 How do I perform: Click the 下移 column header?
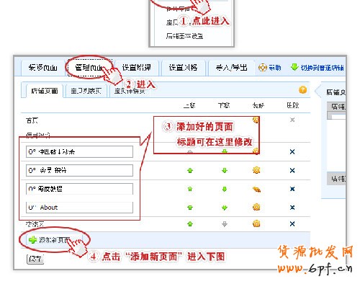(x=224, y=105)
